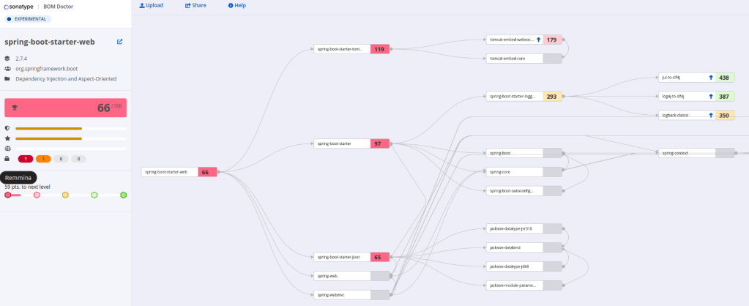Click the trophy icon in score banner
749x306 pixels.
[15, 108]
